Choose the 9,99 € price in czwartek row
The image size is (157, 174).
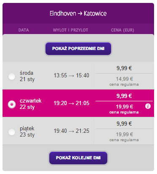124,96
